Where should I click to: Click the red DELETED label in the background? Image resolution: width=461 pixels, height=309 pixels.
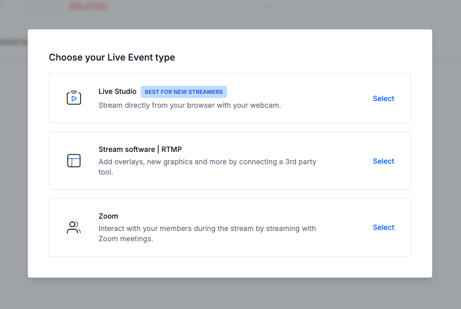(x=88, y=6)
